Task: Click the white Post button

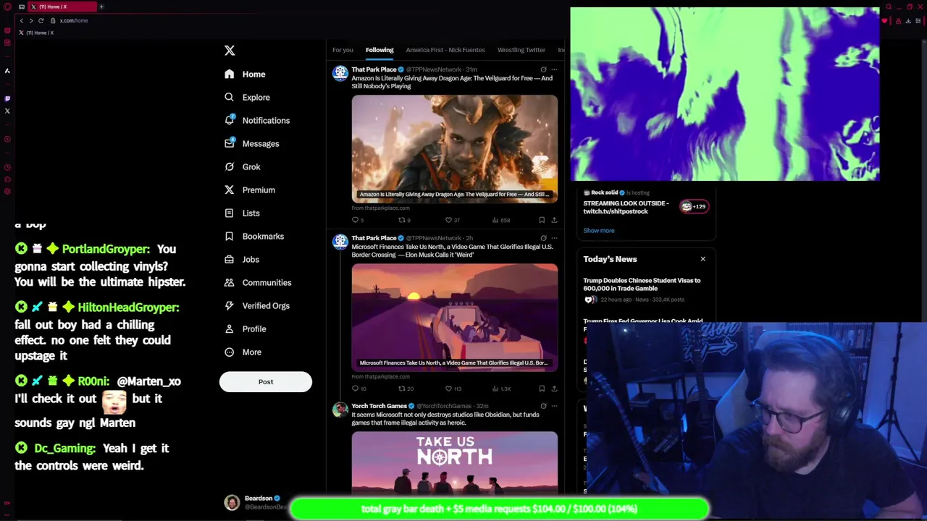Action: (266, 381)
